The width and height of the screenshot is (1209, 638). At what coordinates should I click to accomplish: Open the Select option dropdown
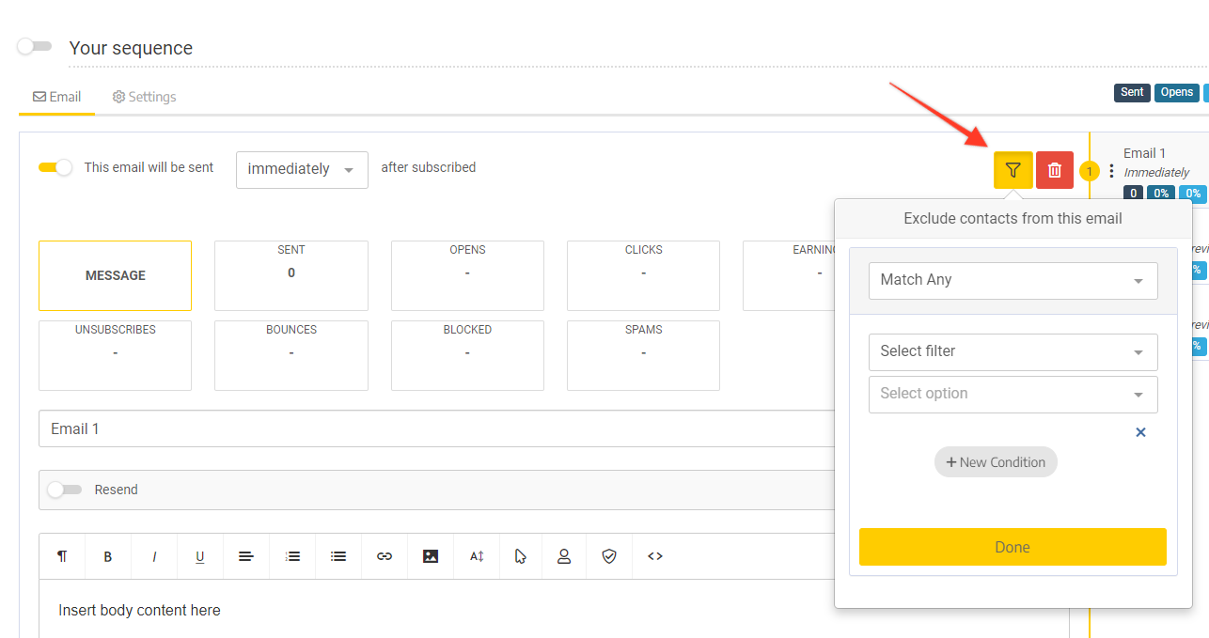coord(1013,394)
